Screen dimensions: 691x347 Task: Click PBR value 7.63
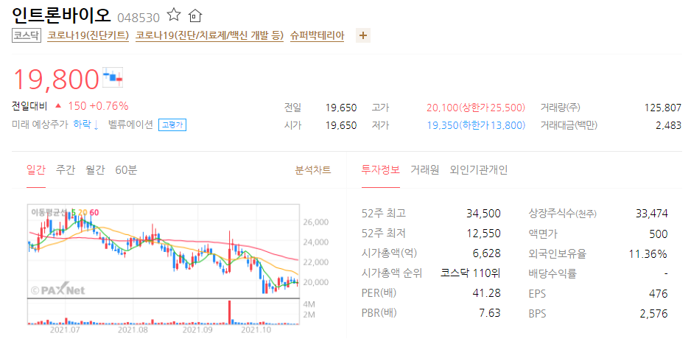coord(490,313)
